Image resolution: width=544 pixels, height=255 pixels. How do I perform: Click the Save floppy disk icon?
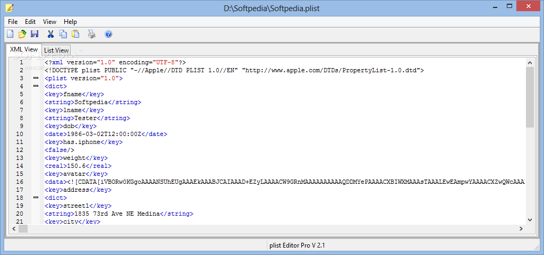tap(35, 34)
